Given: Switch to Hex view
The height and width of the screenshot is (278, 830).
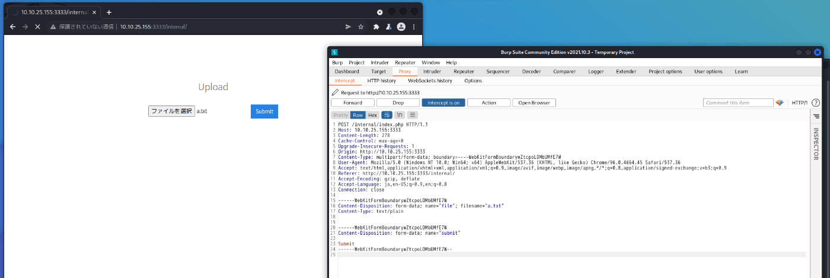Looking at the screenshot, I should pyautogui.click(x=372, y=115).
